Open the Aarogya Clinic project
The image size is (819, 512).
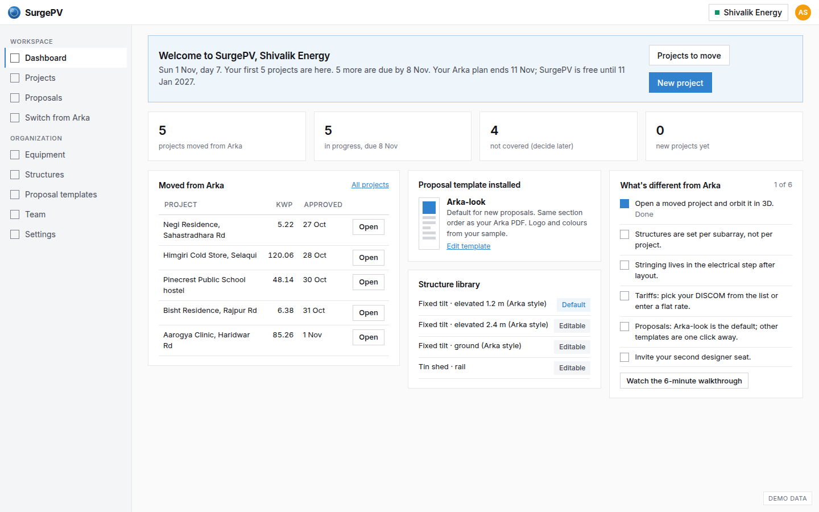(x=369, y=337)
